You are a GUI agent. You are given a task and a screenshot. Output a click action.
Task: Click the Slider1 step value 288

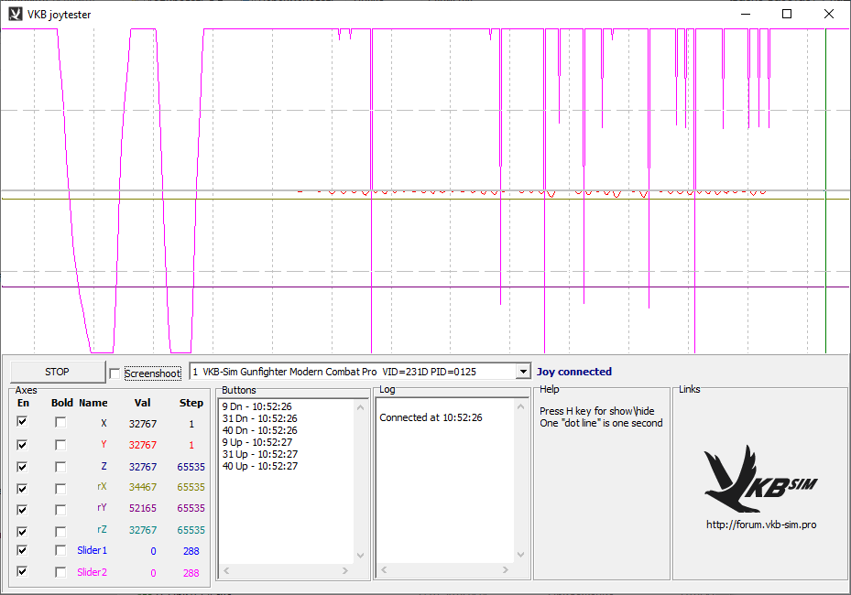coord(191,551)
